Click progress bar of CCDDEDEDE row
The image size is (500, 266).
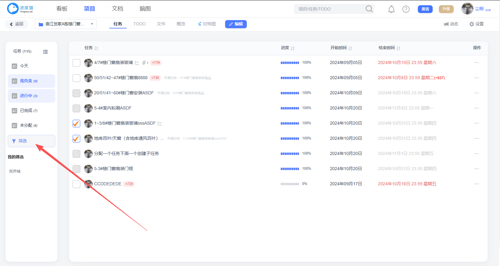tap(290, 184)
